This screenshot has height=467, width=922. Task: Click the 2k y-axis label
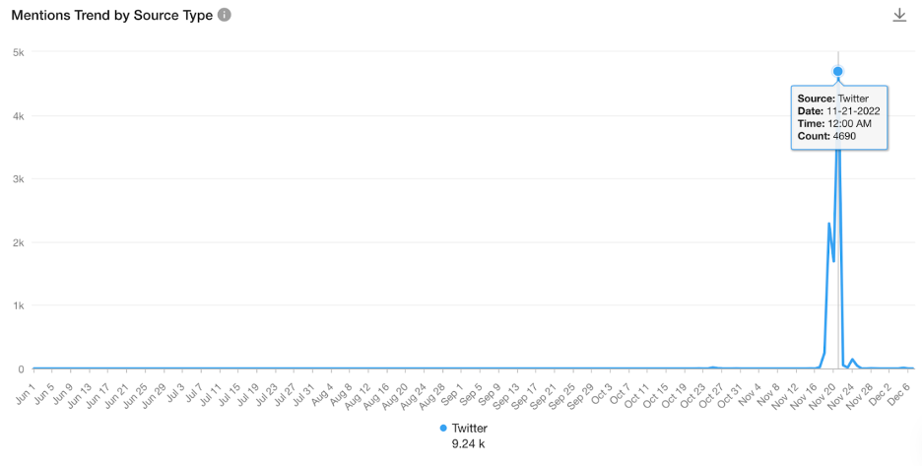(17, 242)
